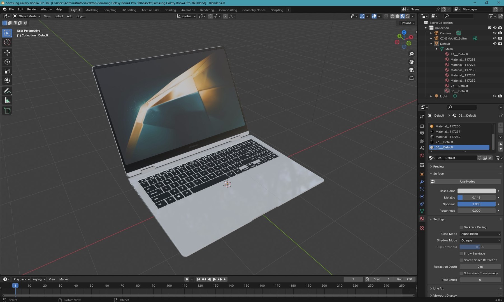
Task: Toggle camera view icon in viewport
Action: [x=411, y=70]
